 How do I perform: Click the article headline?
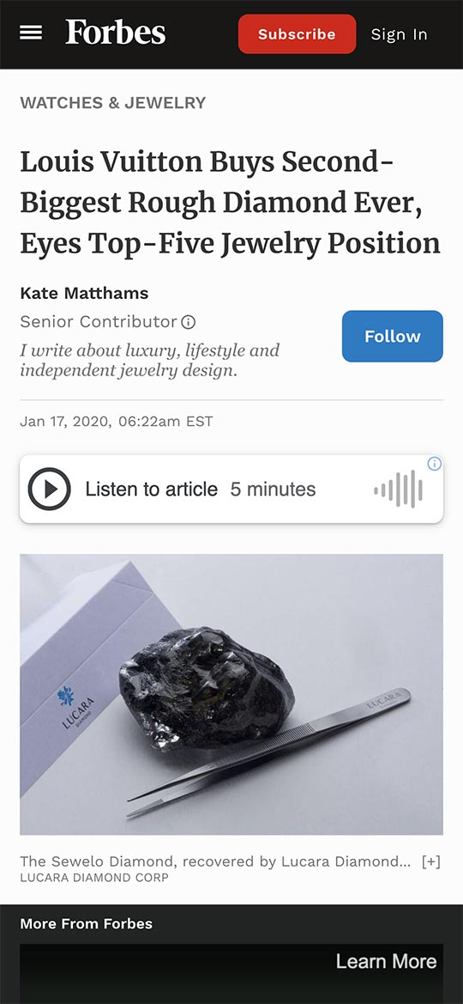(x=231, y=203)
